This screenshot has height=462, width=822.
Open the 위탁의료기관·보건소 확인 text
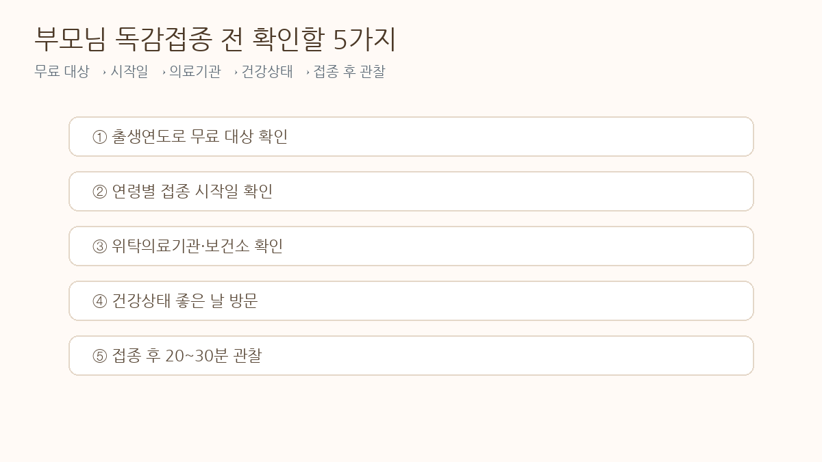pos(197,246)
